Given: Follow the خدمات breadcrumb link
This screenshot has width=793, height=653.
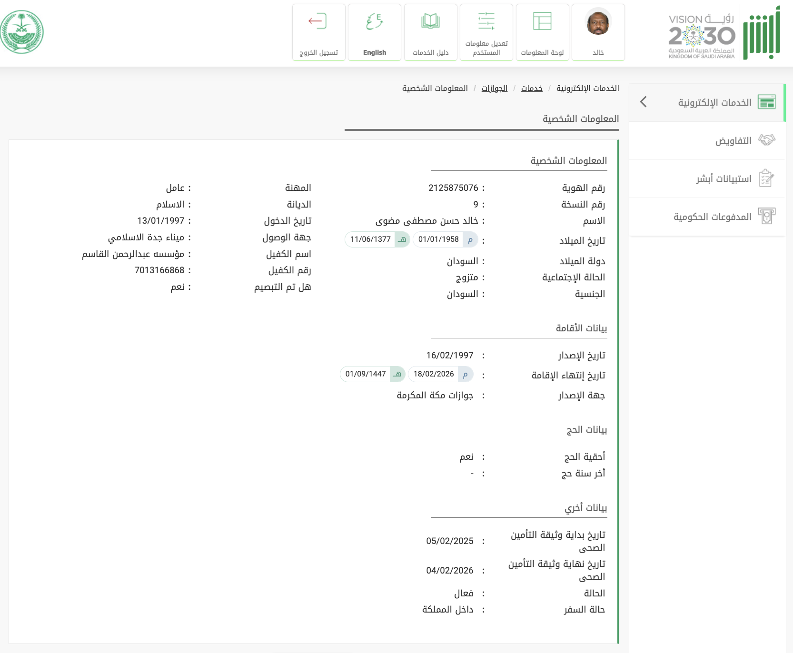Looking at the screenshot, I should coord(532,89).
